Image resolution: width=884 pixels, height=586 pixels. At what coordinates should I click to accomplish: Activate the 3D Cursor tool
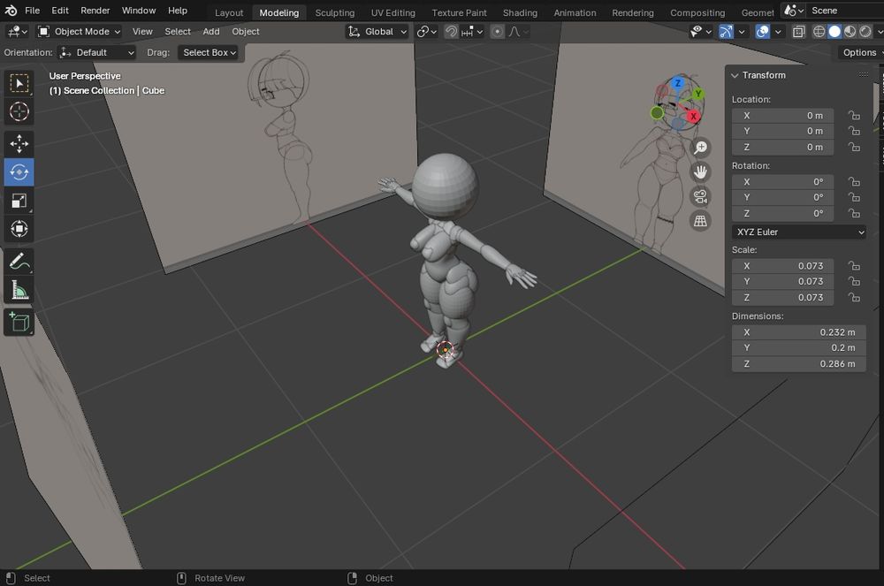[x=19, y=111]
